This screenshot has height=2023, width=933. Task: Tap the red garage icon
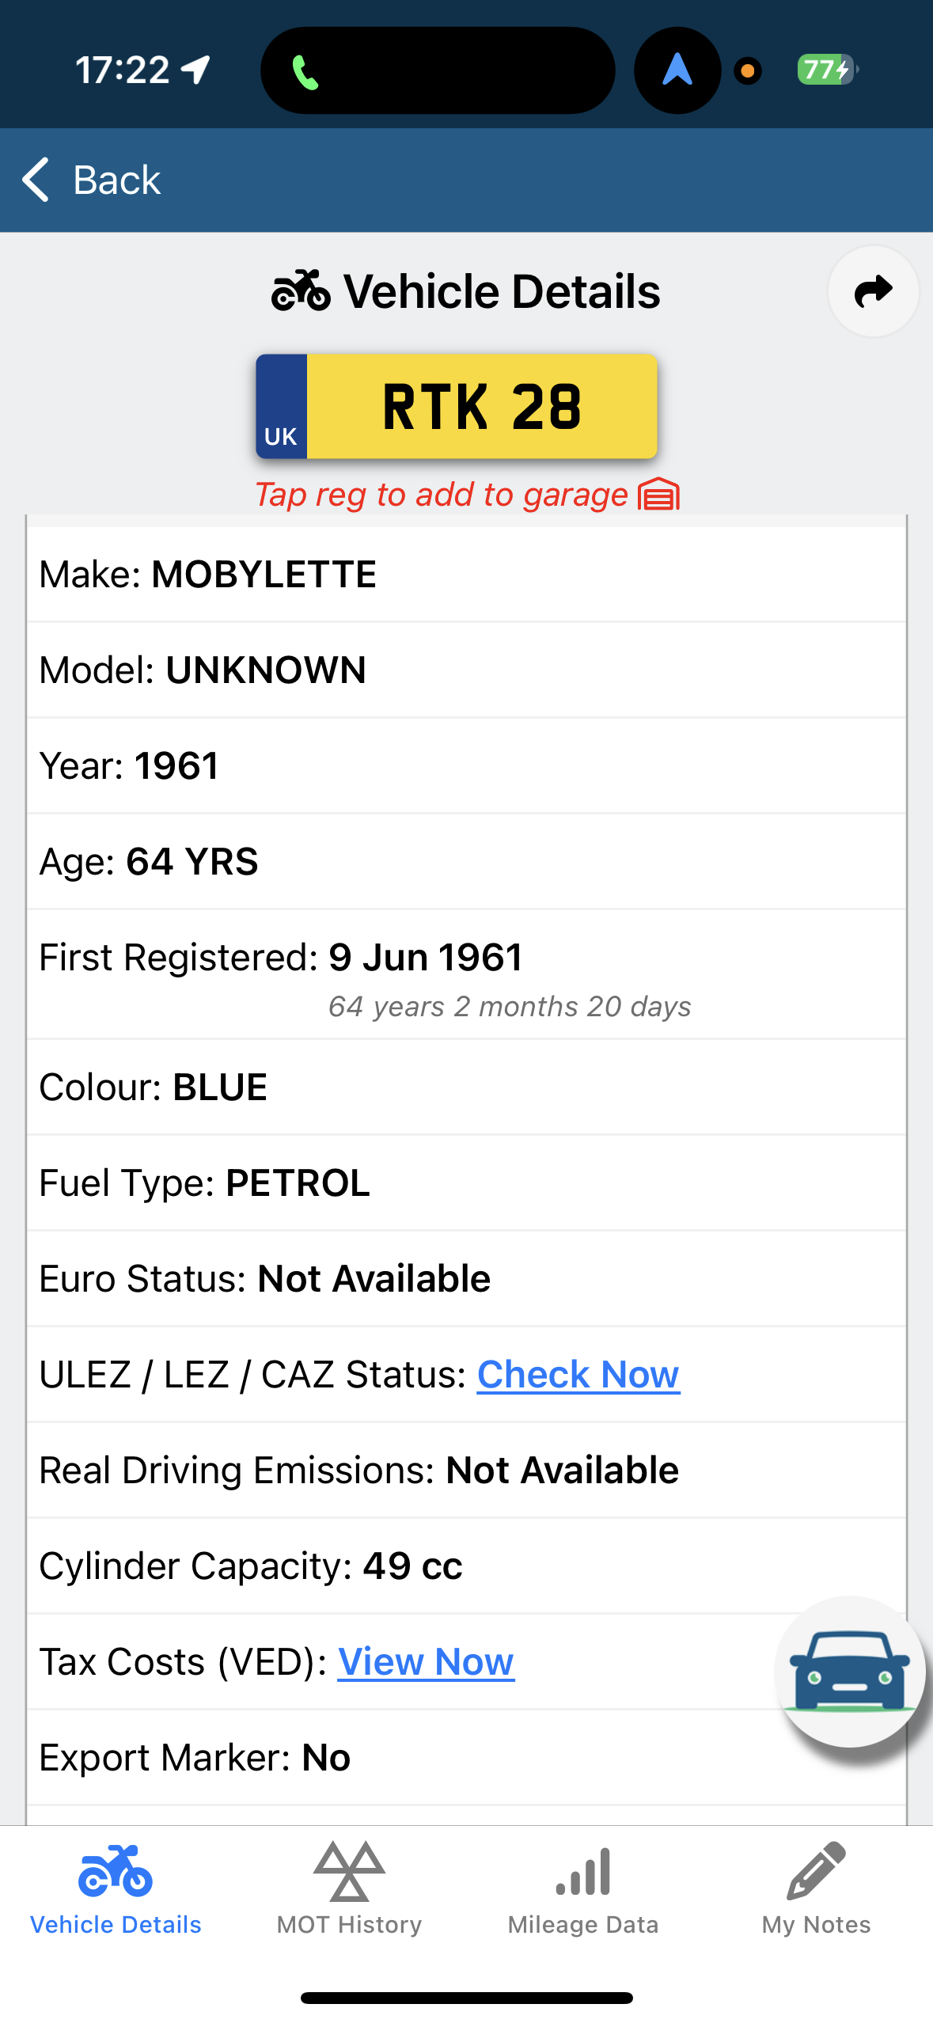pos(658,495)
